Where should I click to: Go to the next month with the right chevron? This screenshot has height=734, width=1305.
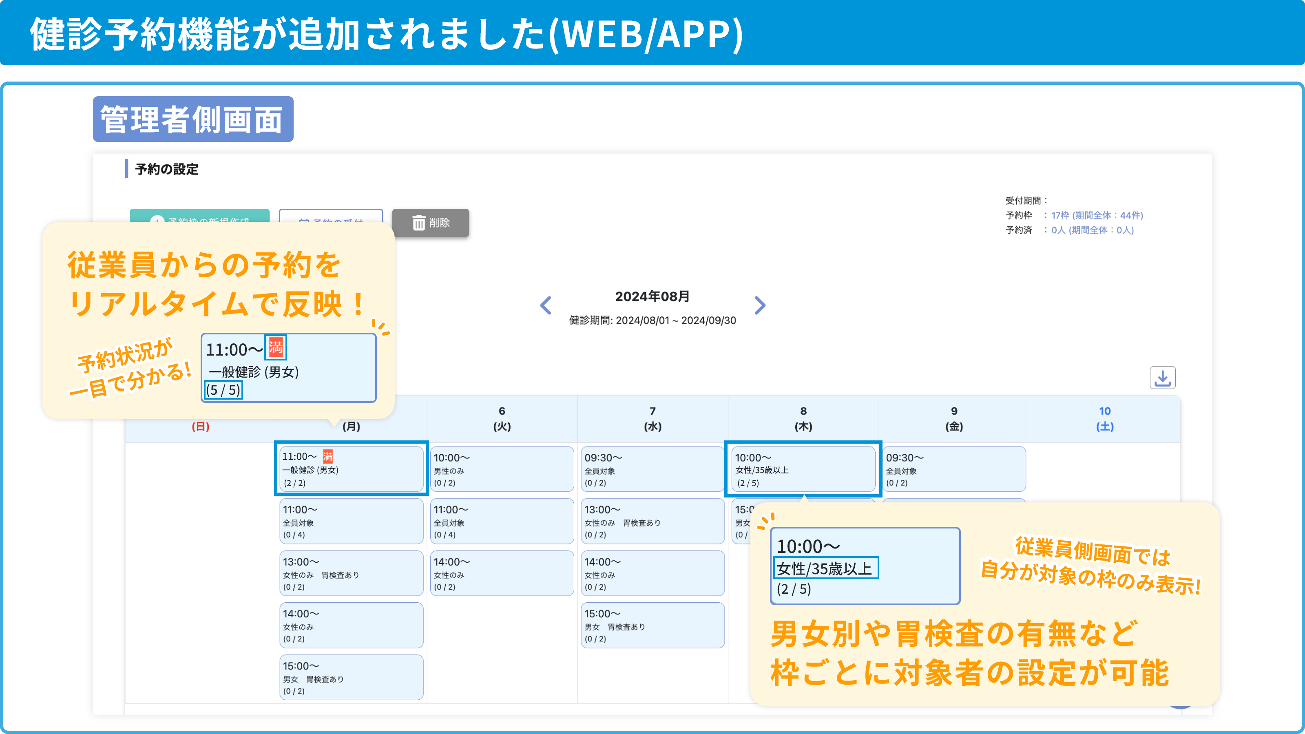point(760,305)
